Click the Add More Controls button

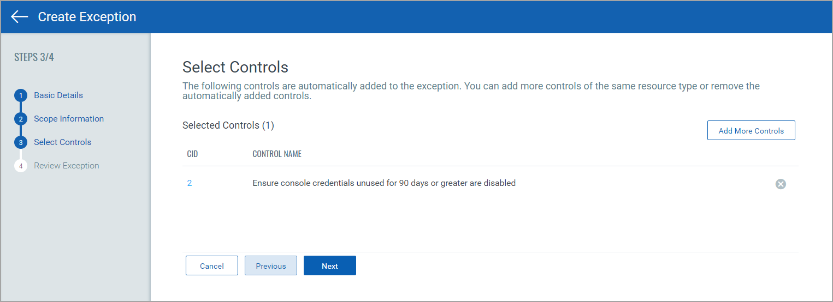pyautogui.click(x=751, y=131)
